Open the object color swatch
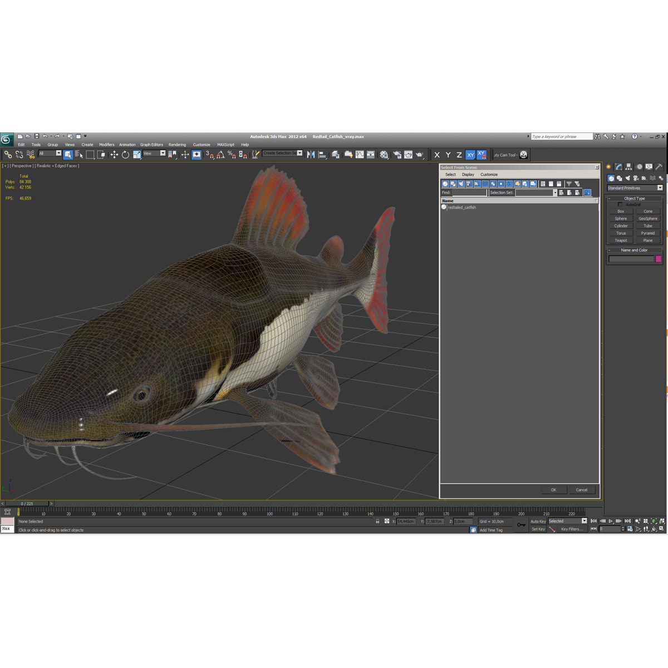Image resolution: width=668 pixels, height=668 pixels. pos(659,259)
